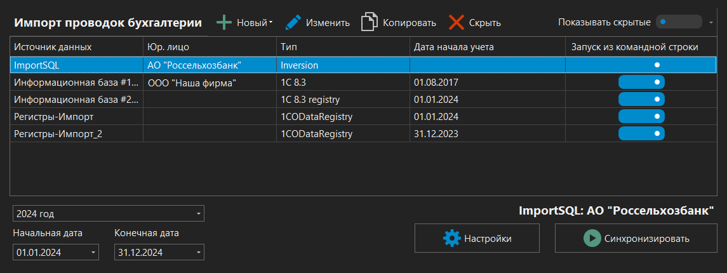Click the 31.12.2023 date cell
The image size is (727, 273).
coord(487,134)
